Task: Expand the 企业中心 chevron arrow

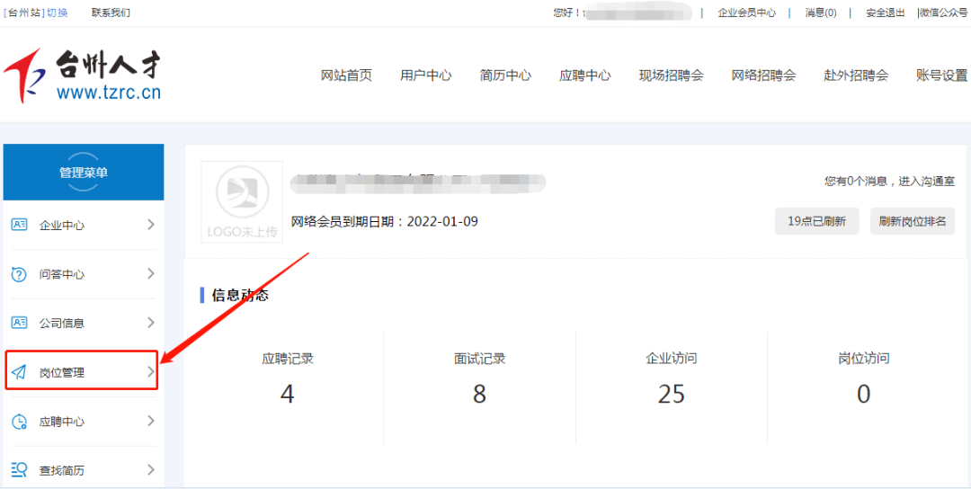Action: point(150,225)
